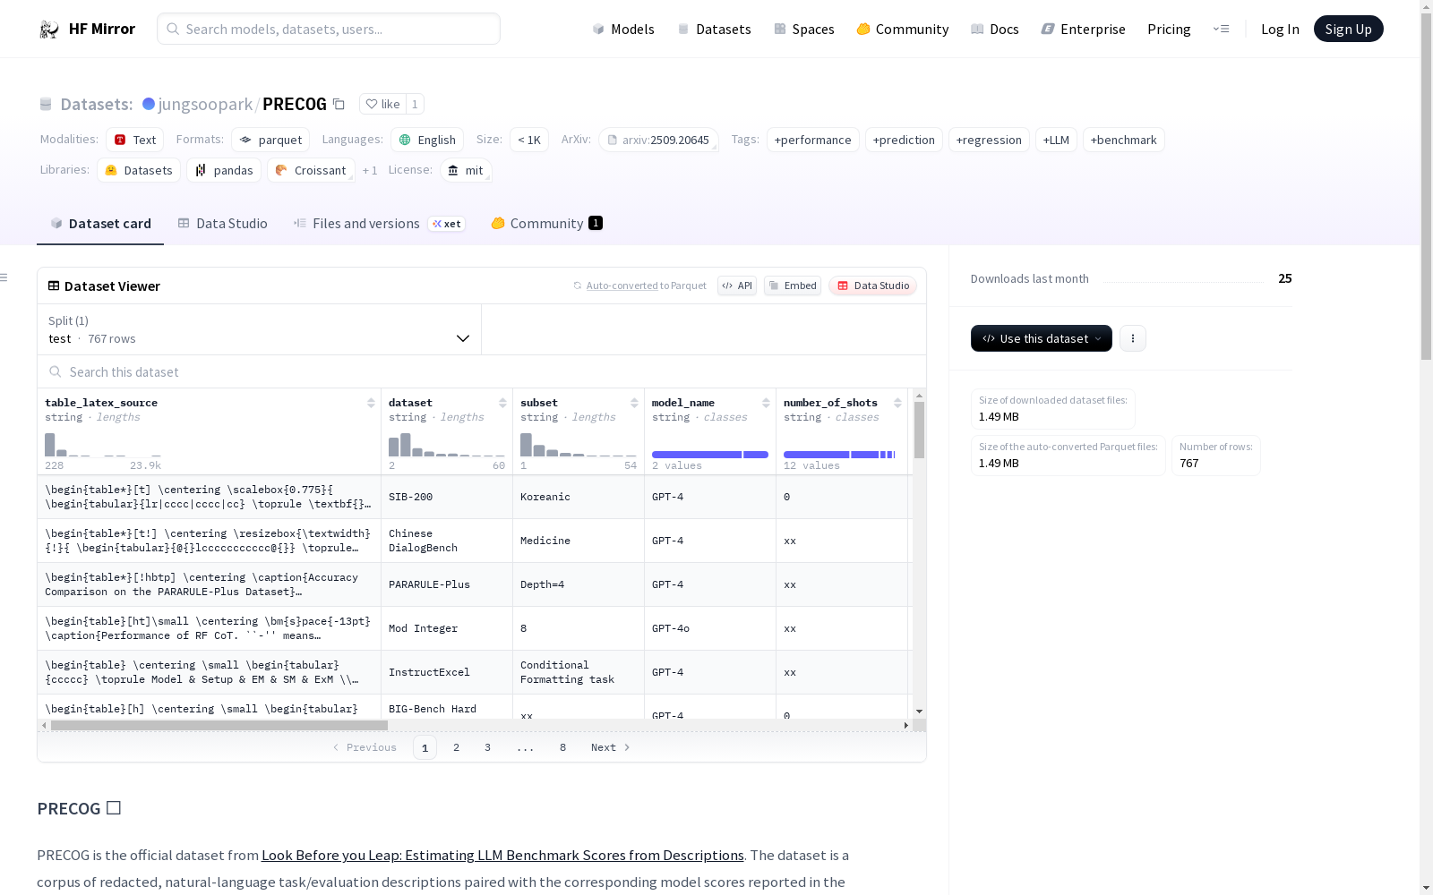This screenshot has width=1433, height=895.
Task: Click the Log In link
Action: click(1280, 29)
